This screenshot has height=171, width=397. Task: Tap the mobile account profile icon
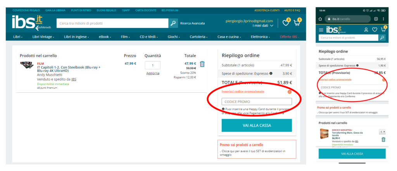pos(366,30)
